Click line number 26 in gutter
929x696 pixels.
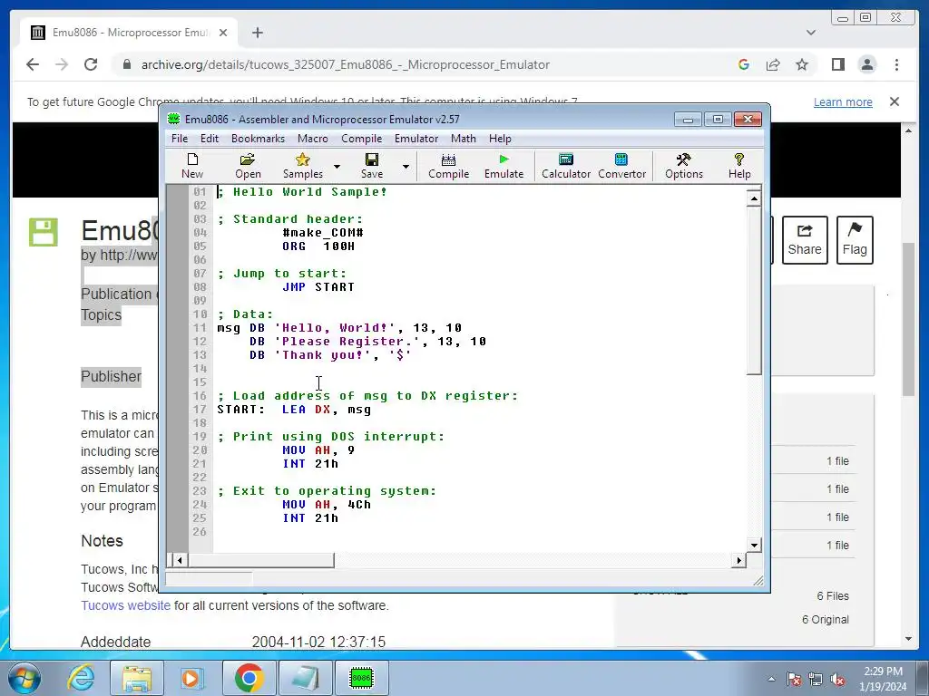point(200,531)
